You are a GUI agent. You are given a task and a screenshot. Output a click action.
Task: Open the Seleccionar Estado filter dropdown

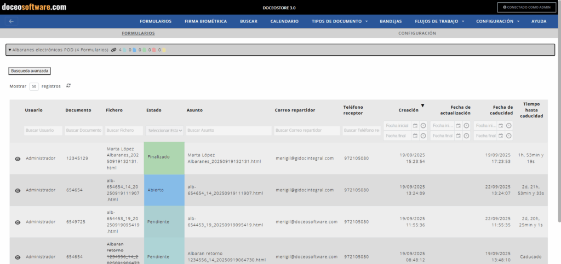point(165,131)
